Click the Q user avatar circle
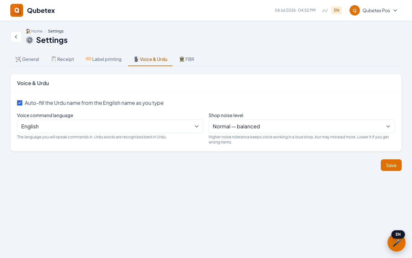This screenshot has width=412, height=258. click(x=355, y=10)
